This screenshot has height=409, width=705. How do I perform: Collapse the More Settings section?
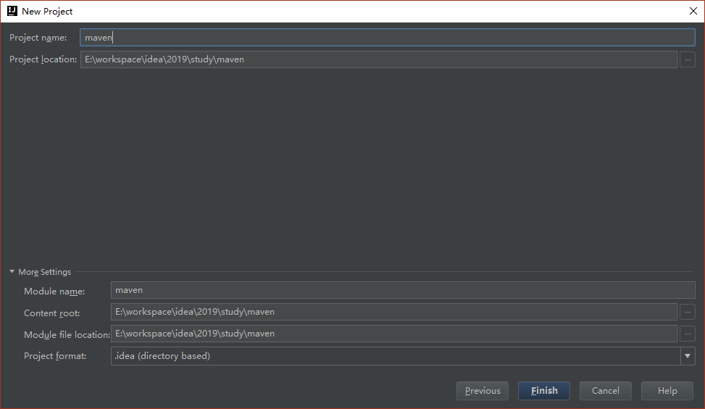[12, 272]
